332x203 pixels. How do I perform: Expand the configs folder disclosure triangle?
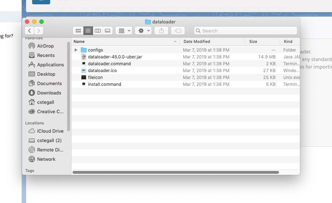point(76,50)
